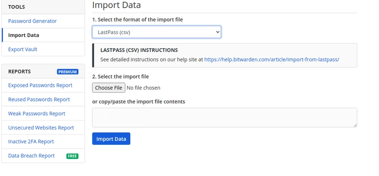Open Weak Passwords Report
The width and height of the screenshot is (379, 176).
point(37,113)
